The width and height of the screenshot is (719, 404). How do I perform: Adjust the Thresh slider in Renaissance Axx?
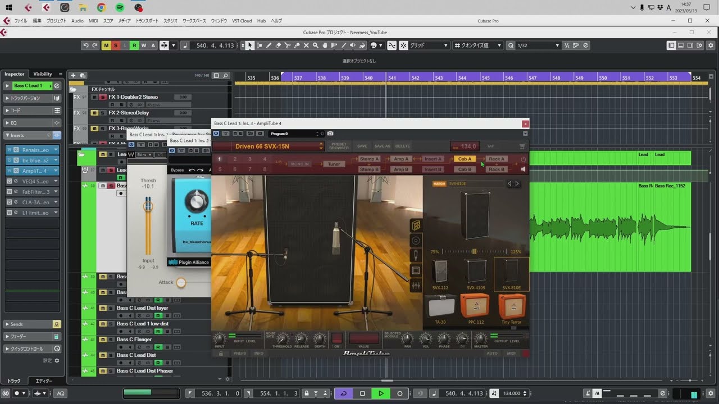[x=148, y=206]
